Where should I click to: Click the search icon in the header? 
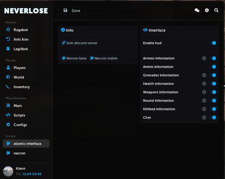216,10
